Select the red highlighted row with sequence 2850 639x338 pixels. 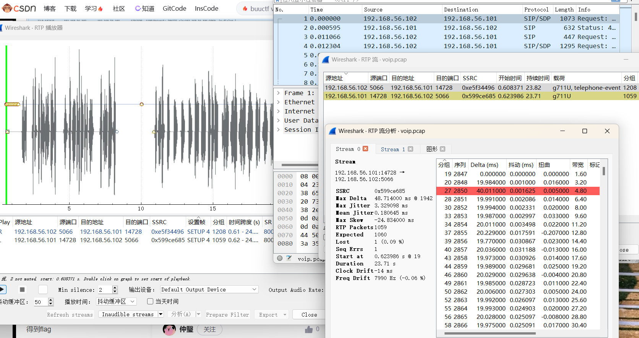pyautogui.click(x=518, y=191)
